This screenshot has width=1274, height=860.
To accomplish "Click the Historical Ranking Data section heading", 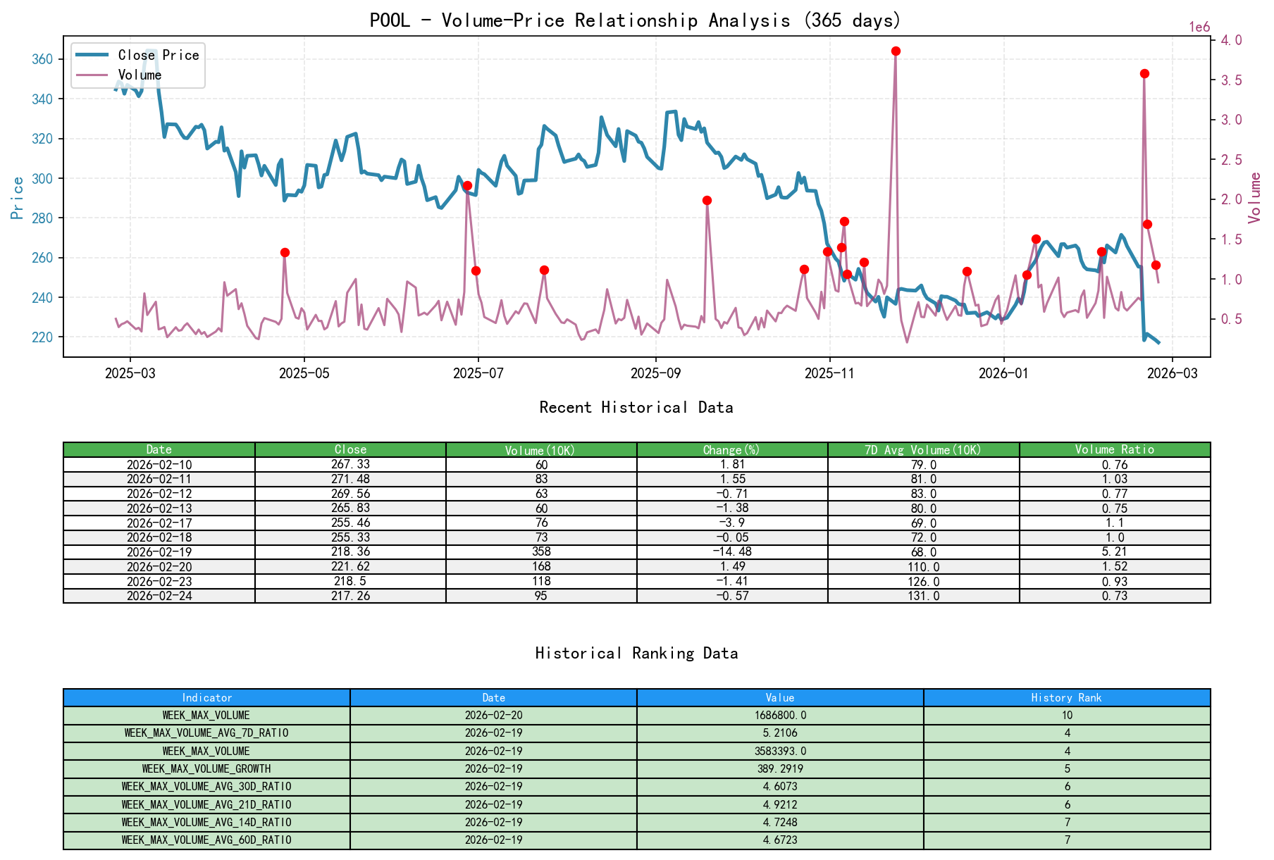I will click(636, 653).
